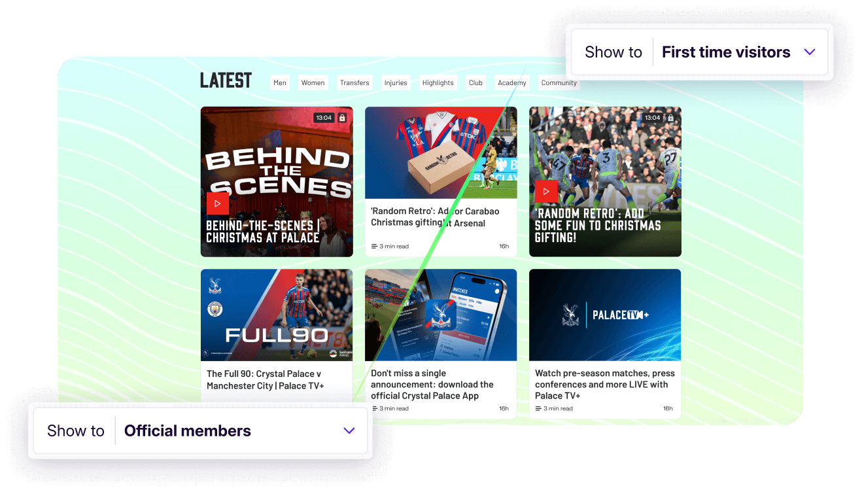Open the Highlights tab
The image size is (862, 492).
438,83
